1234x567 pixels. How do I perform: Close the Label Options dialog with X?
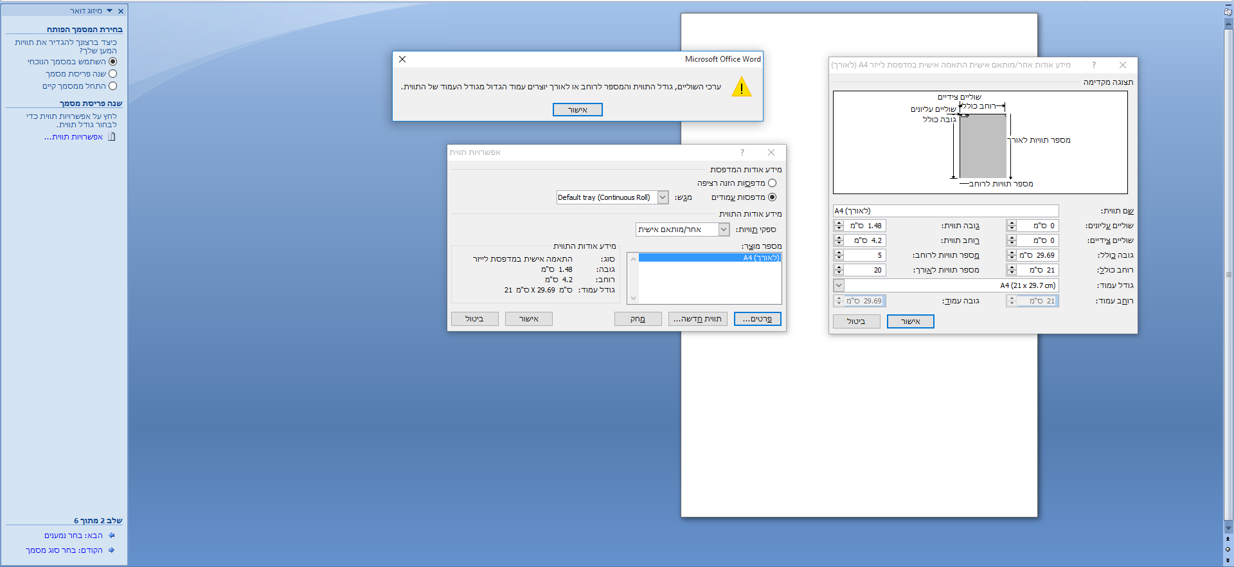(771, 152)
